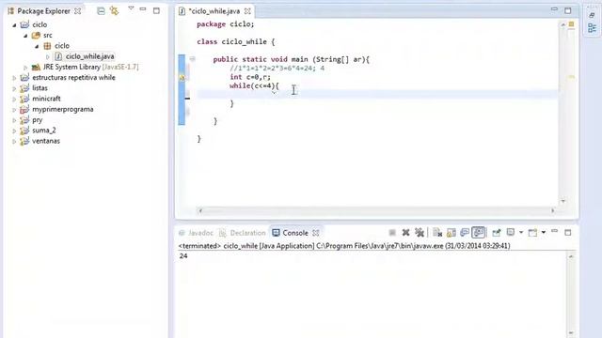This screenshot has width=602, height=338.
Task: Expand the ventanas project
Action: click(x=14, y=142)
